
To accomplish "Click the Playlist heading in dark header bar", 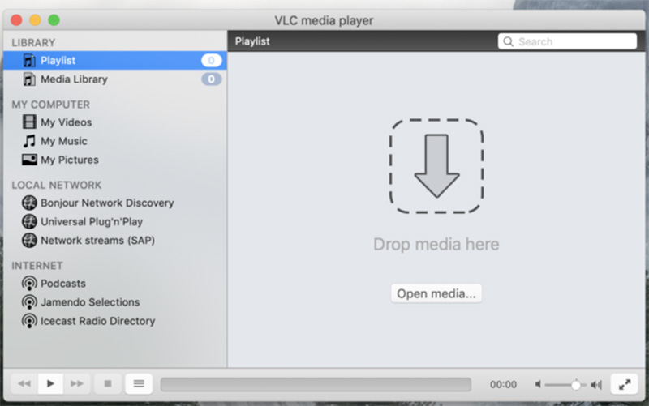I will click(x=252, y=41).
